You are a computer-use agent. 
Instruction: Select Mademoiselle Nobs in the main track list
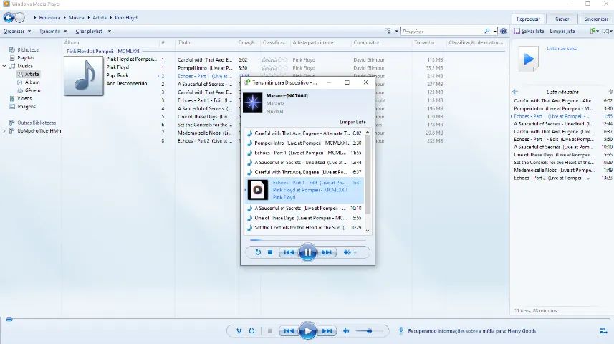pyautogui.click(x=205, y=133)
